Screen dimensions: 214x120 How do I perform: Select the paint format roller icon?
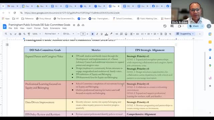tap(29, 34)
